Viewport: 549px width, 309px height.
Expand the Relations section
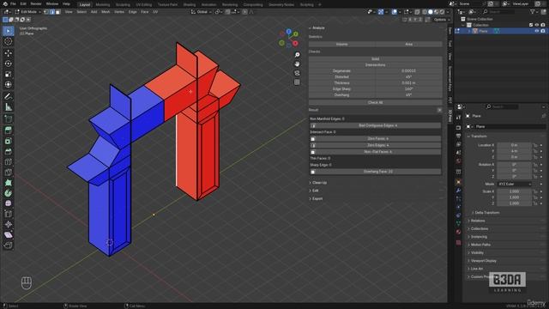[x=477, y=221]
